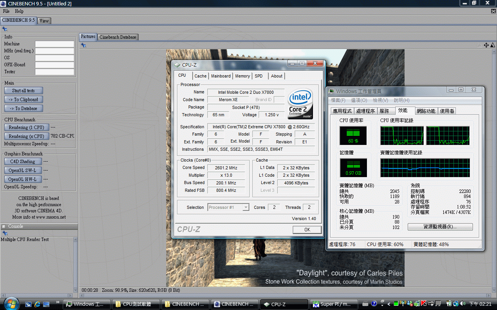
Task: Click the volume speaker tray icon
Action: point(462,304)
